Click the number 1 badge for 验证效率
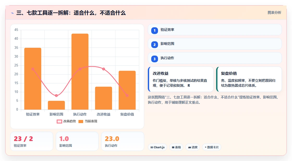292x161 pixels. pos(154,31)
